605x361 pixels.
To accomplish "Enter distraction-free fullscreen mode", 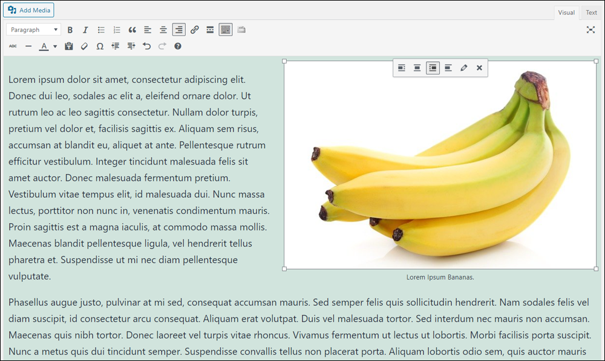I will (x=590, y=30).
